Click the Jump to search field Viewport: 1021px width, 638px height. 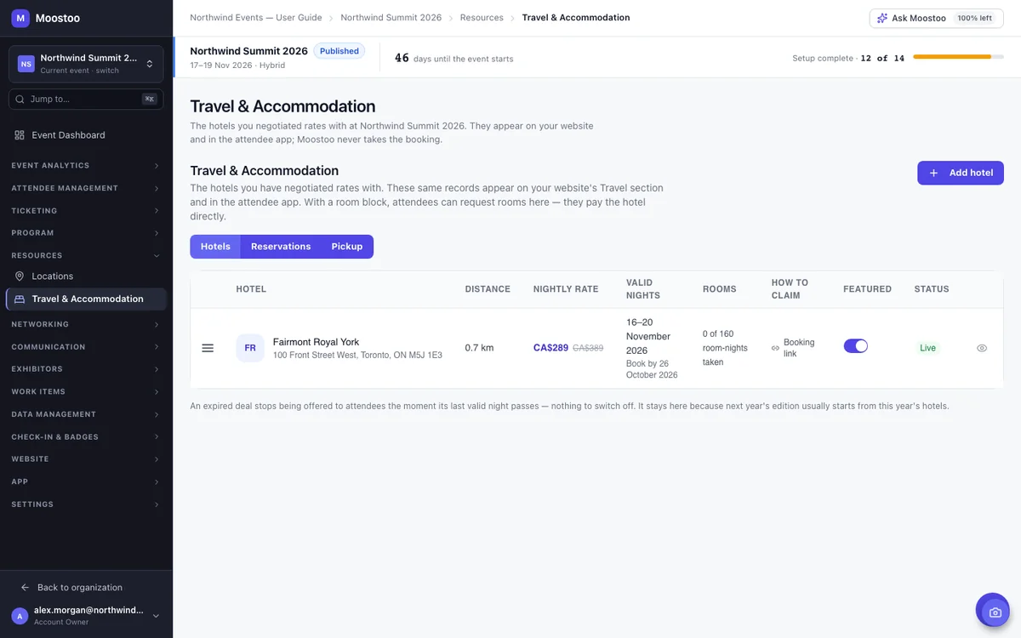(x=86, y=100)
